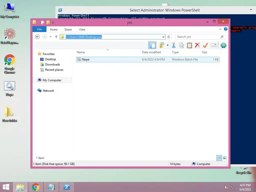
Task: Open the Notepad taskbar button
Action: pyautogui.click(x=51, y=187)
